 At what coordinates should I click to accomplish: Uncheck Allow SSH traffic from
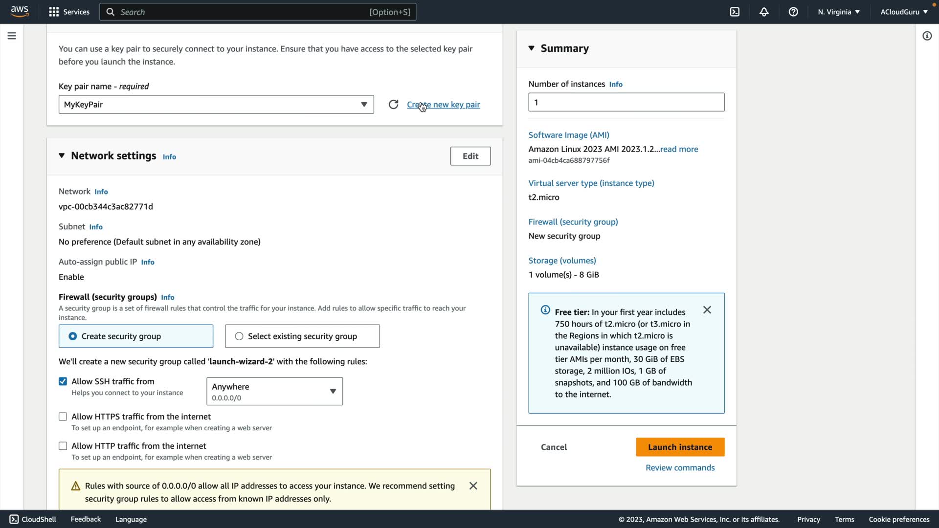[x=63, y=381]
